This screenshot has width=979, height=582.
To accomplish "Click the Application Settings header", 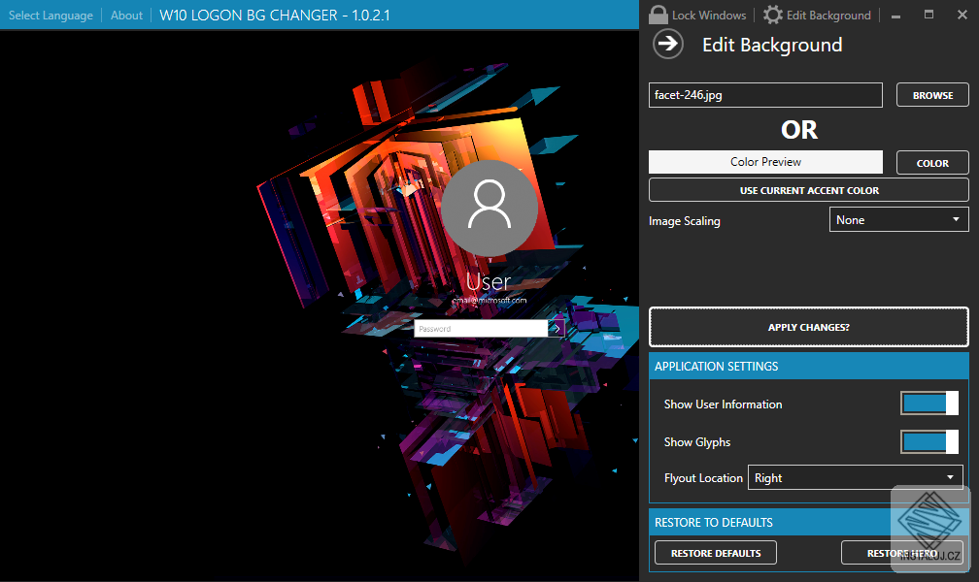I will (808, 366).
